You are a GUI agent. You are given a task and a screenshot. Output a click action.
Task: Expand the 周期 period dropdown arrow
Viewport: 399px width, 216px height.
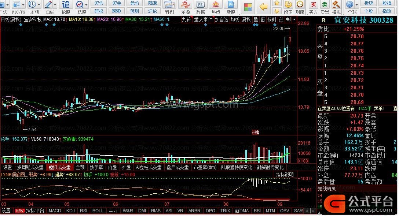(x=39, y=5)
